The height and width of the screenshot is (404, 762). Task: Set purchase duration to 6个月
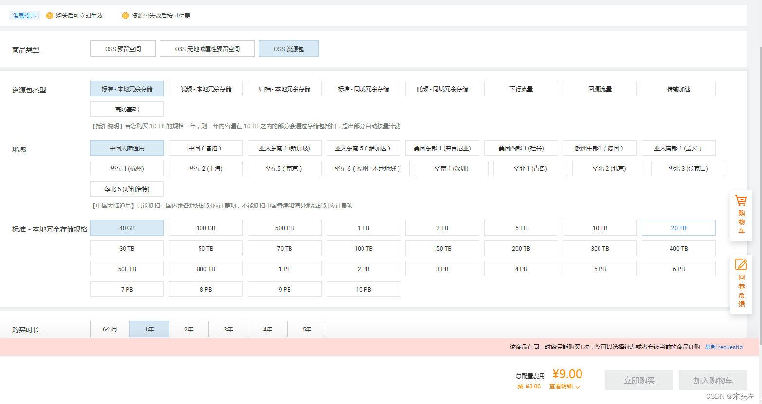(110, 329)
